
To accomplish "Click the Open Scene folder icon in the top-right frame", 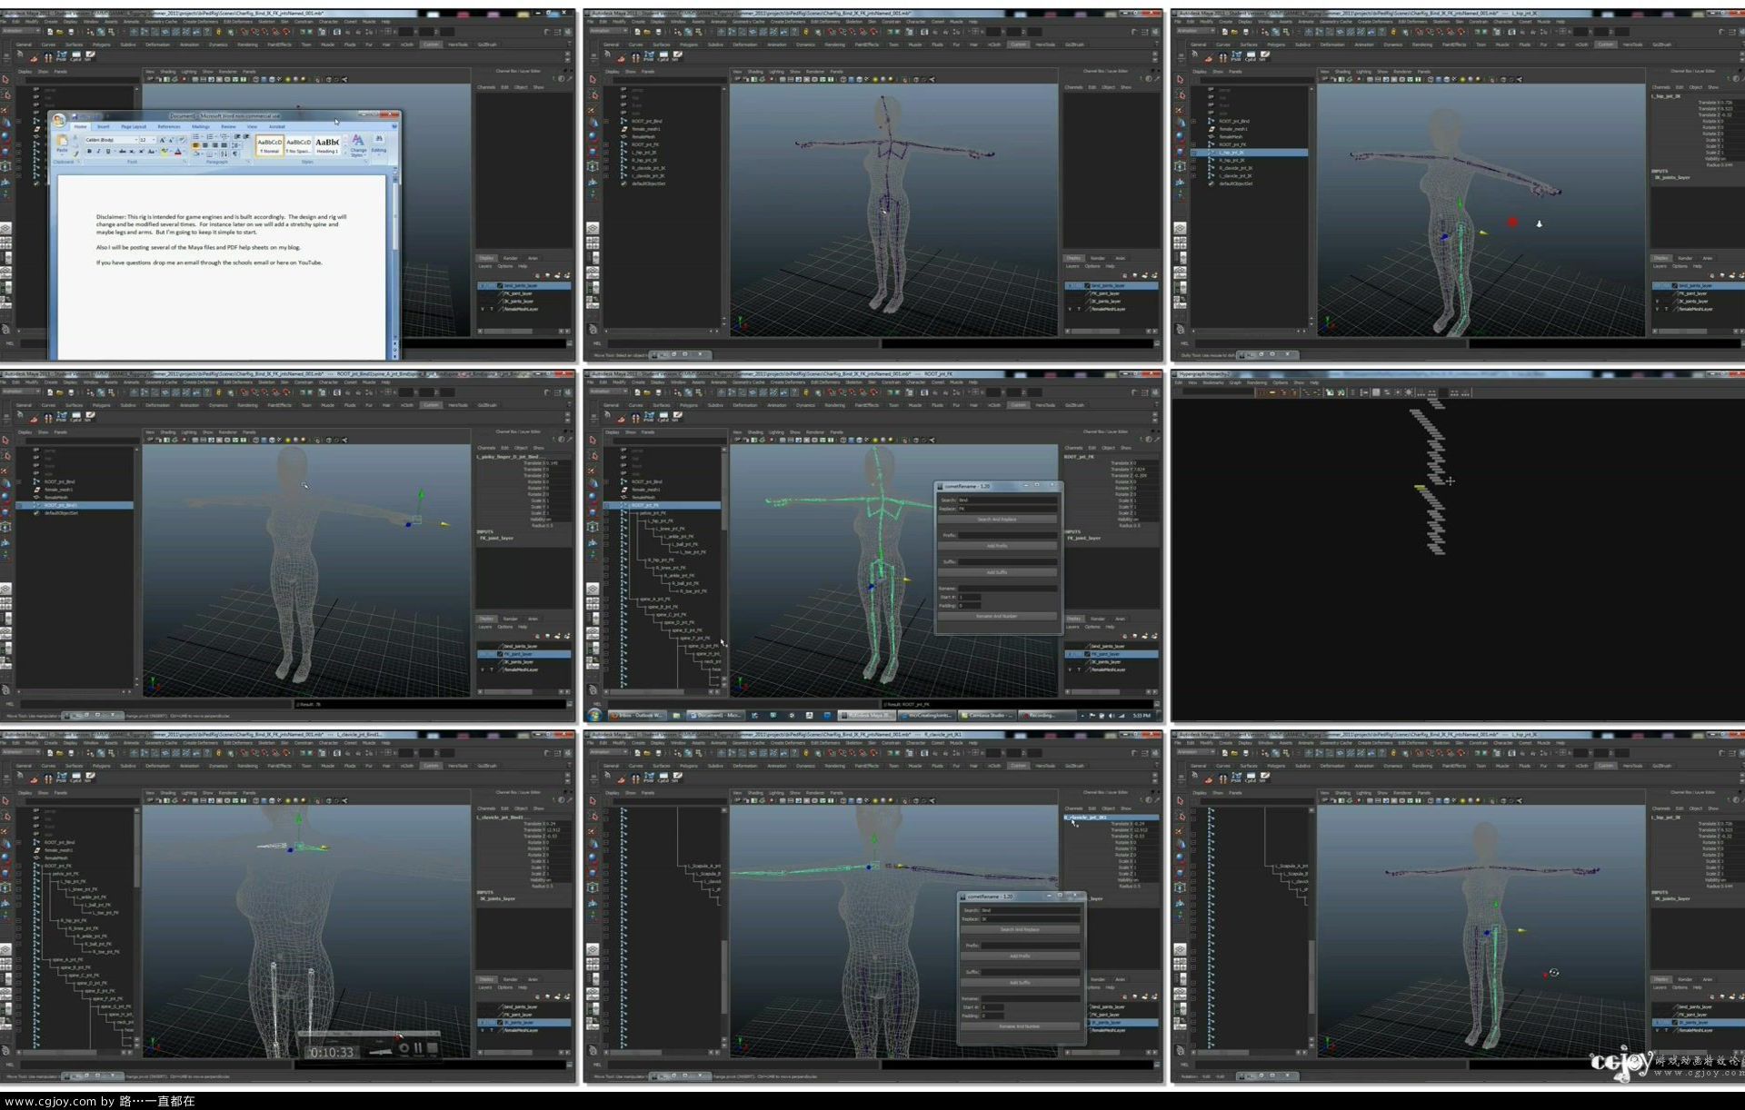I will [1234, 32].
